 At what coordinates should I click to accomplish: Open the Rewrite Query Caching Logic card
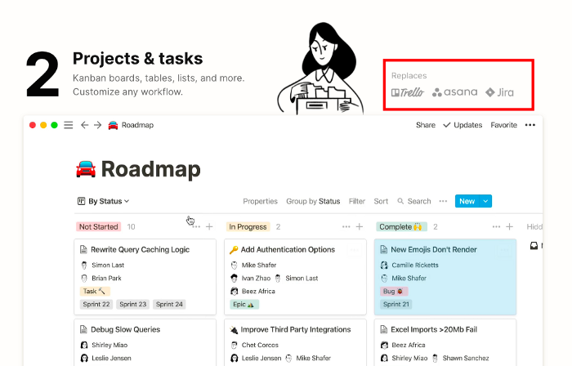tap(145, 277)
